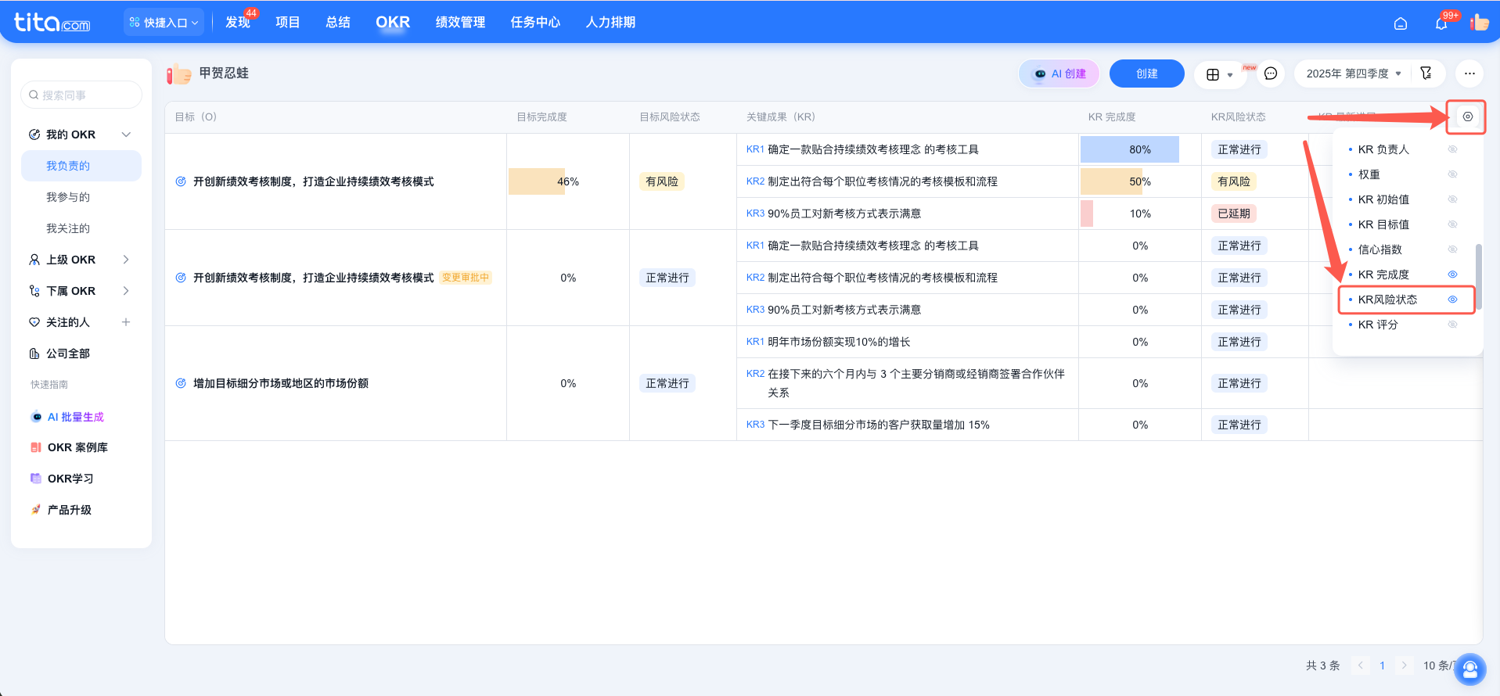This screenshot has height=696, width=1500.
Task: Collapse the 我的 OKR section
Action: 126,135
